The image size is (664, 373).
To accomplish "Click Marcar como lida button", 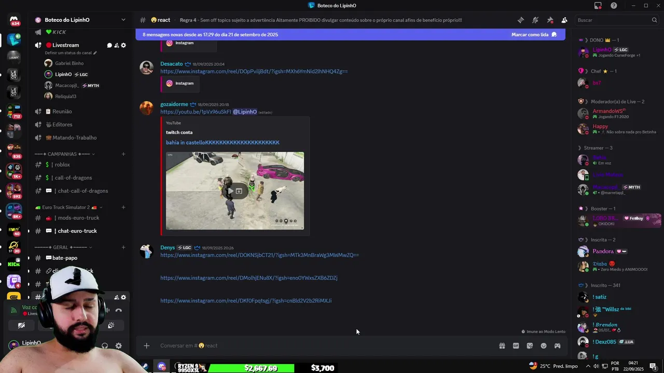I will pyautogui.click(x=534, y=35).
